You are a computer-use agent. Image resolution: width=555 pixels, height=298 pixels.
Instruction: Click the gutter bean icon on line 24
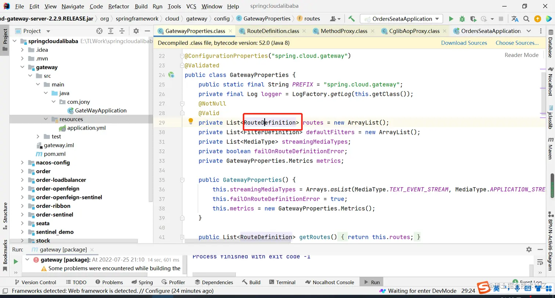click(171, 75)
